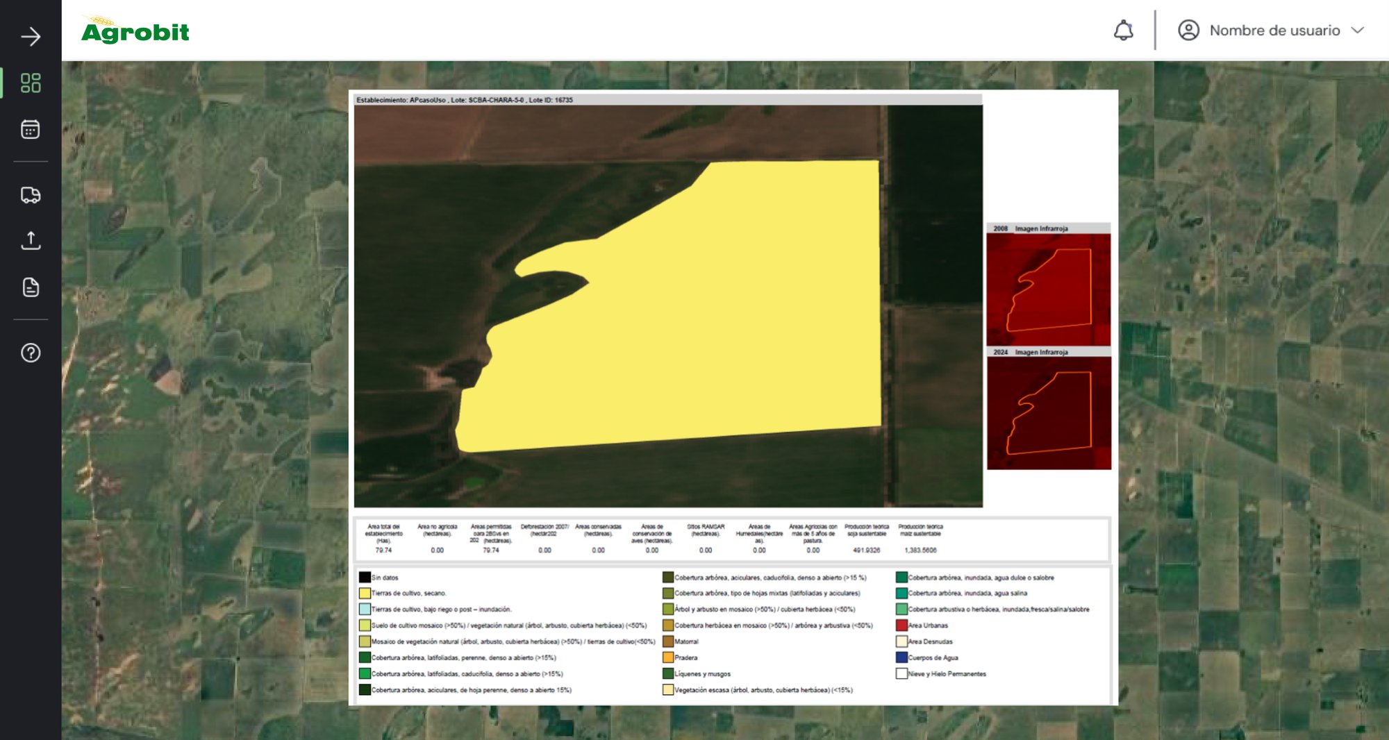Click the white Nieve y Hielo Permanentes swatch

[x=901, y=674]
